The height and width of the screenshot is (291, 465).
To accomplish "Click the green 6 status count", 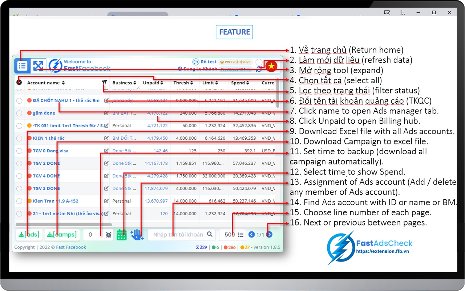I will pyautogui.click(x=216, y=247).
